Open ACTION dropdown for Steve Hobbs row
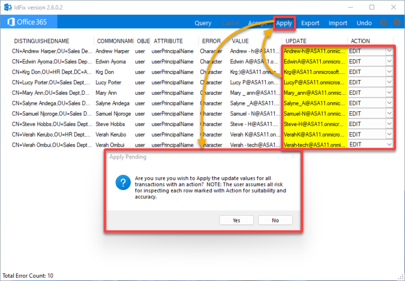Viewport: 405px width, 281px height. click(x=389, y=124)
